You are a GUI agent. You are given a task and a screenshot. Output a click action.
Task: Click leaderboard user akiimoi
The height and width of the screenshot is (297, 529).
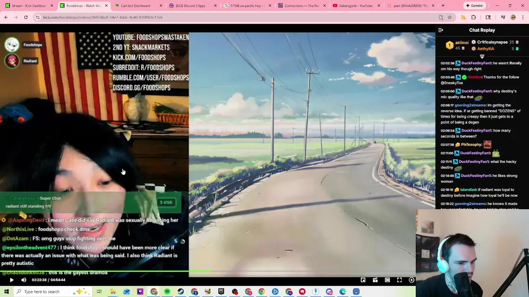[462, 42]
